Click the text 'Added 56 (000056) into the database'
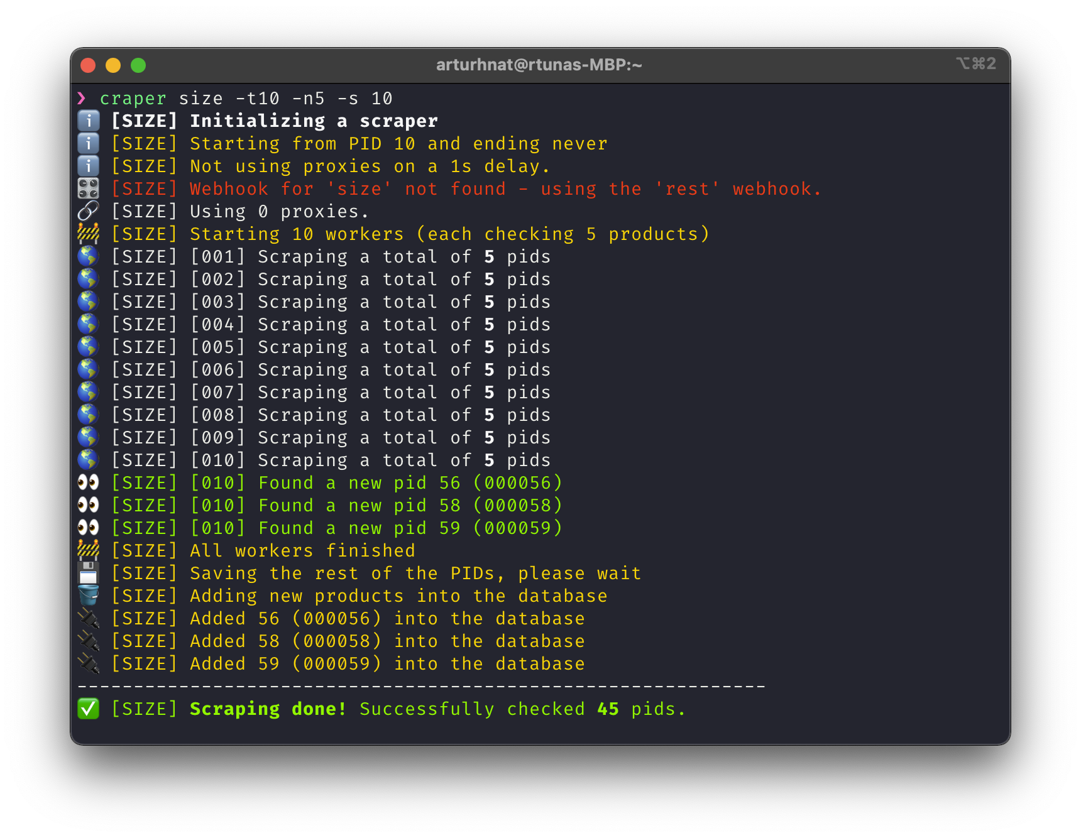 [387, 619]
